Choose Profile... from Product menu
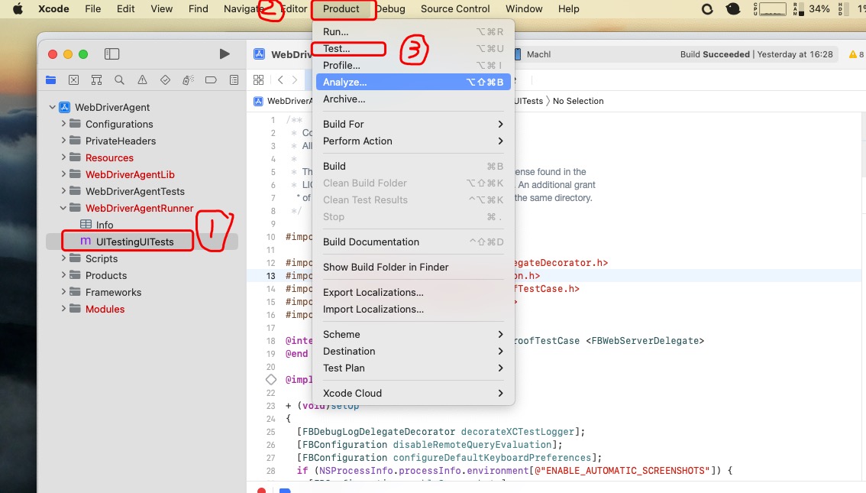Screen dimensions: 866x493 click(x=413, y=65)
